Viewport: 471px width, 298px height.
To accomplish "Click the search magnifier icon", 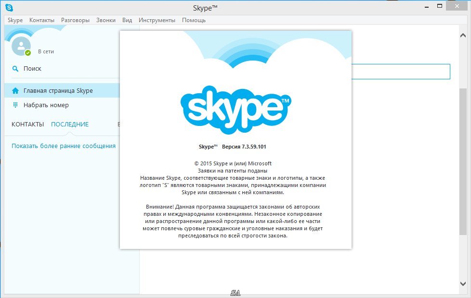I will (15, 69).
